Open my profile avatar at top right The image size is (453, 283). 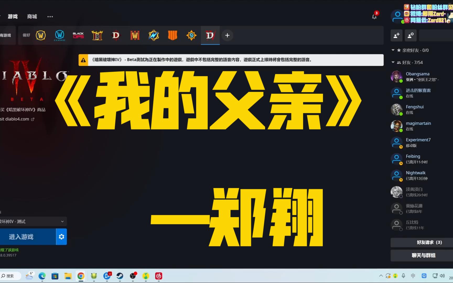pyautogui.click(x=397, y=16)
